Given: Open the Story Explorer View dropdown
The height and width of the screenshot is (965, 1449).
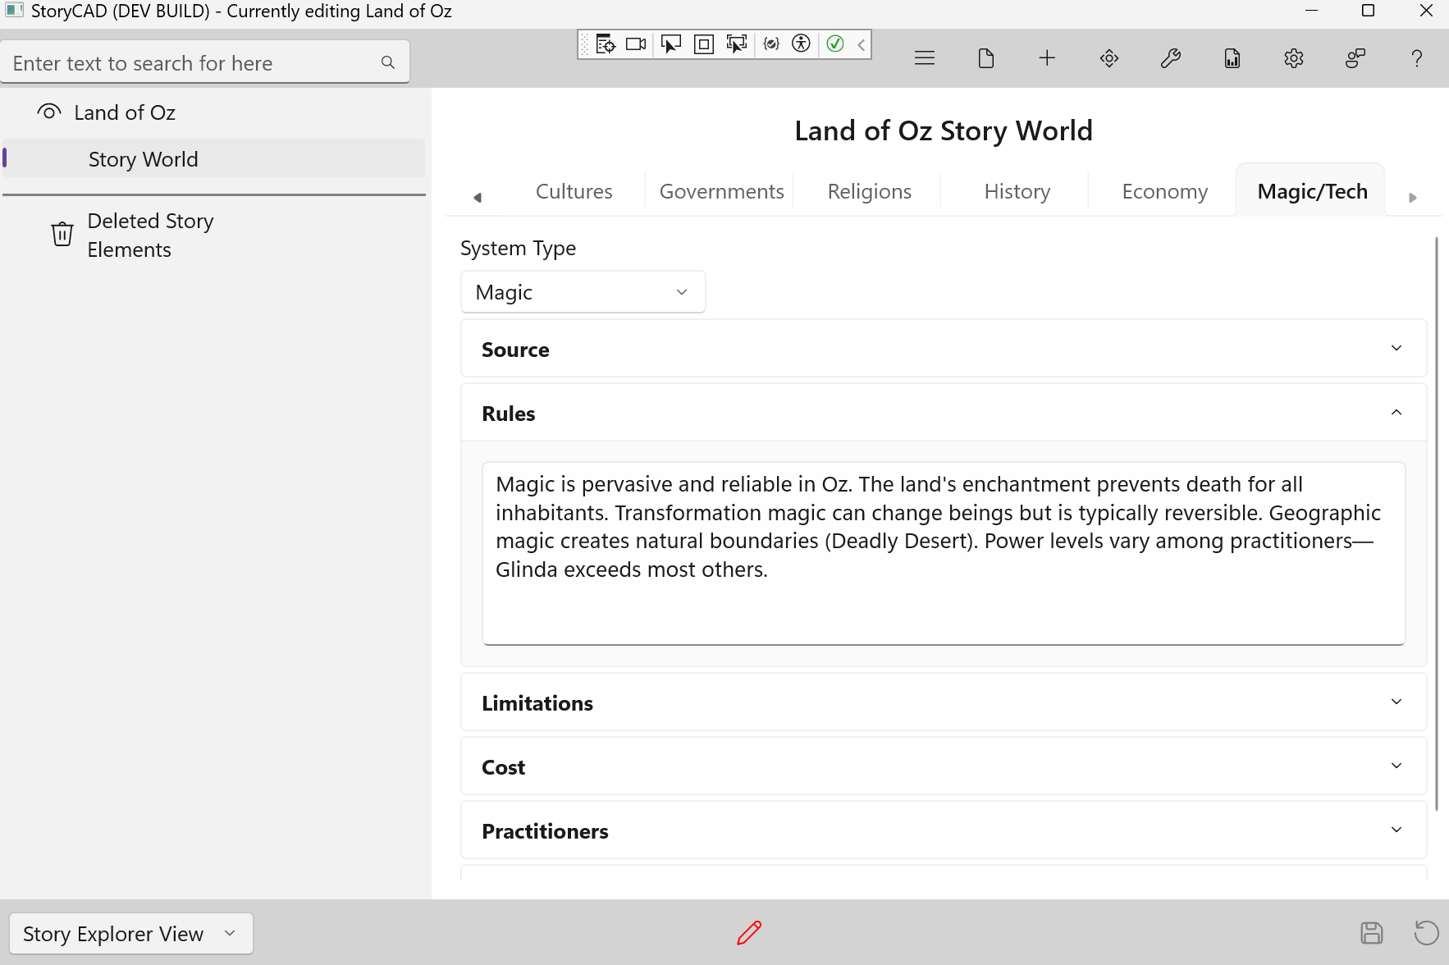Looking at the screenshot, I should pyautogui.click(x=130, y=934).
